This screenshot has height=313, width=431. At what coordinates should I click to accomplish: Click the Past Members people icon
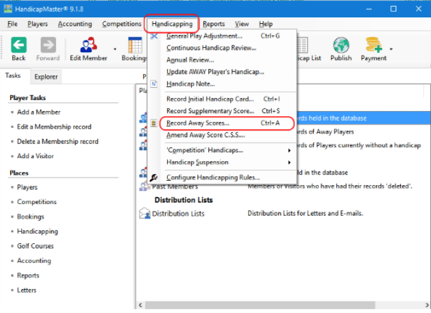(x=145, y=186)
